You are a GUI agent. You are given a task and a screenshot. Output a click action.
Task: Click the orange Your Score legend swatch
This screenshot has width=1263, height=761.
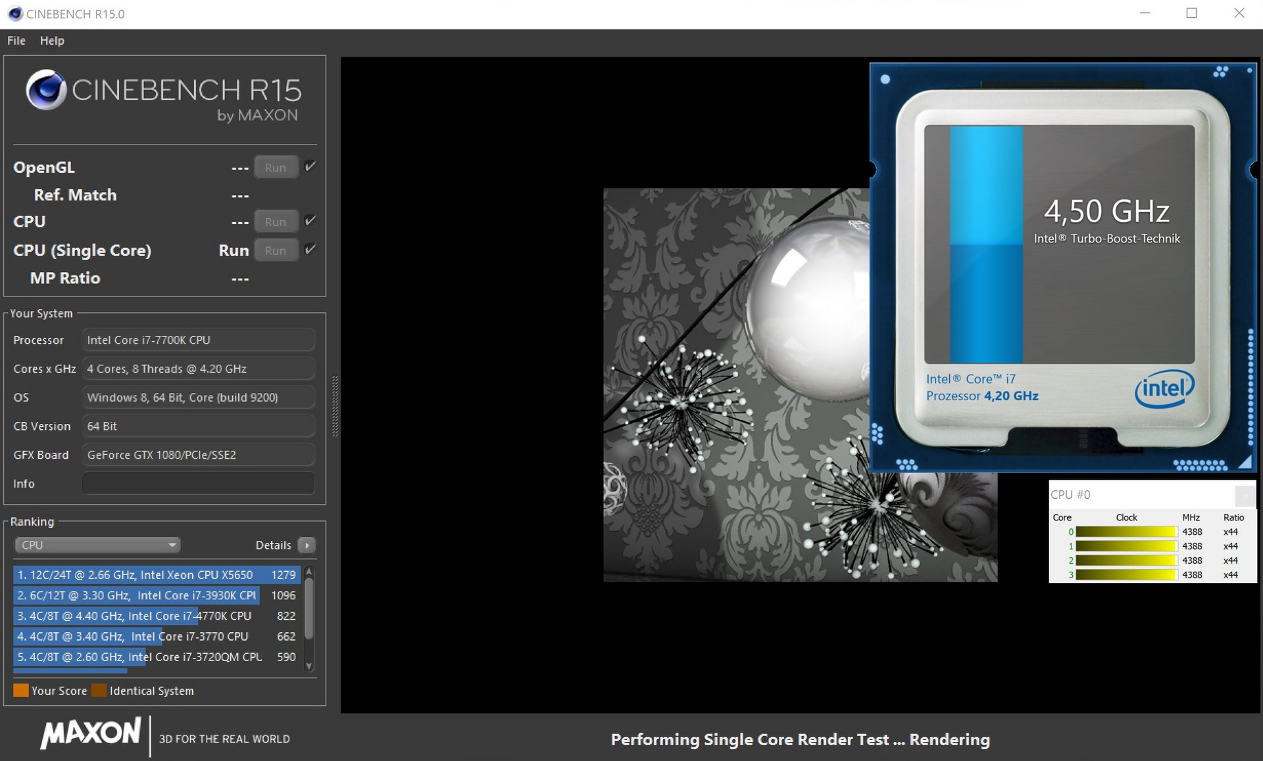click(20, 691)
